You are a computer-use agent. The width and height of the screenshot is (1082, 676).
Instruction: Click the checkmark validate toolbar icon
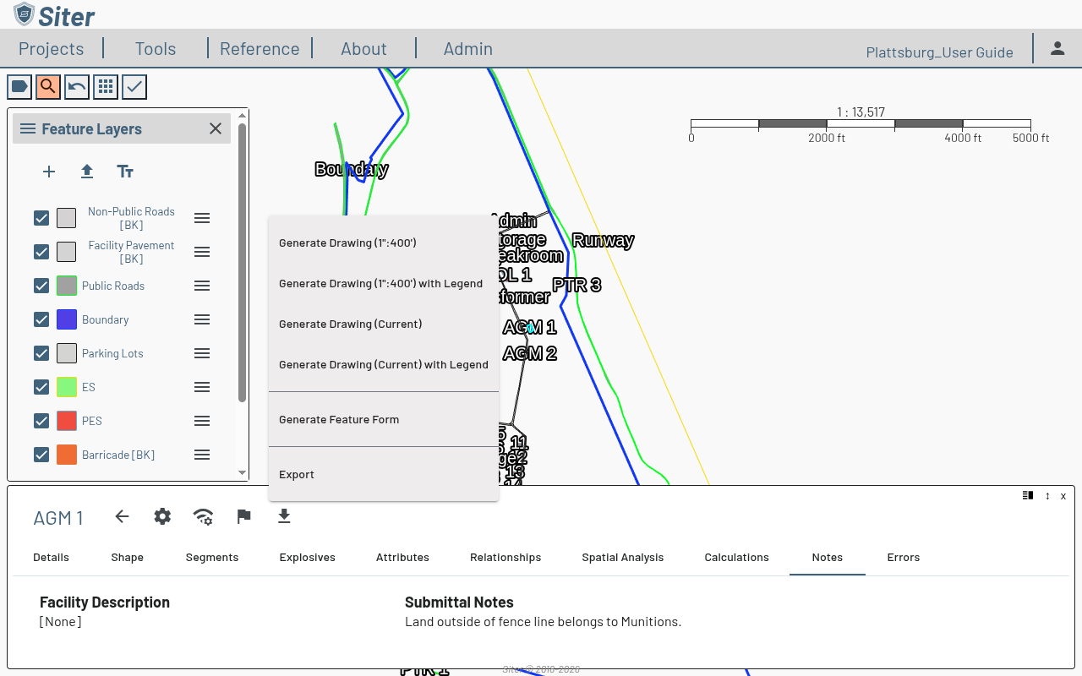pos(134,86)
